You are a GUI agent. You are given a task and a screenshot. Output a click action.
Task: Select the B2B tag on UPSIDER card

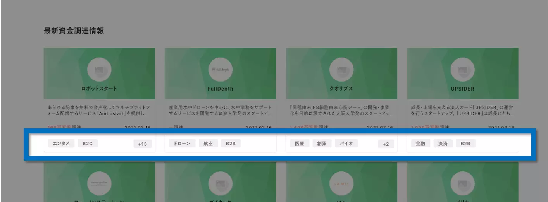tap(465, 144)
